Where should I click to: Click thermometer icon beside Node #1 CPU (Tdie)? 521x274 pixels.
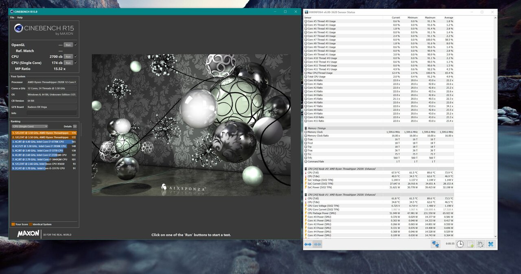tap(306, 202)
